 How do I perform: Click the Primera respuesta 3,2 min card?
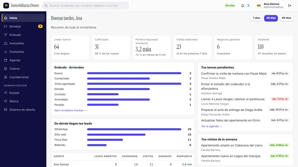tap(152, 48)
